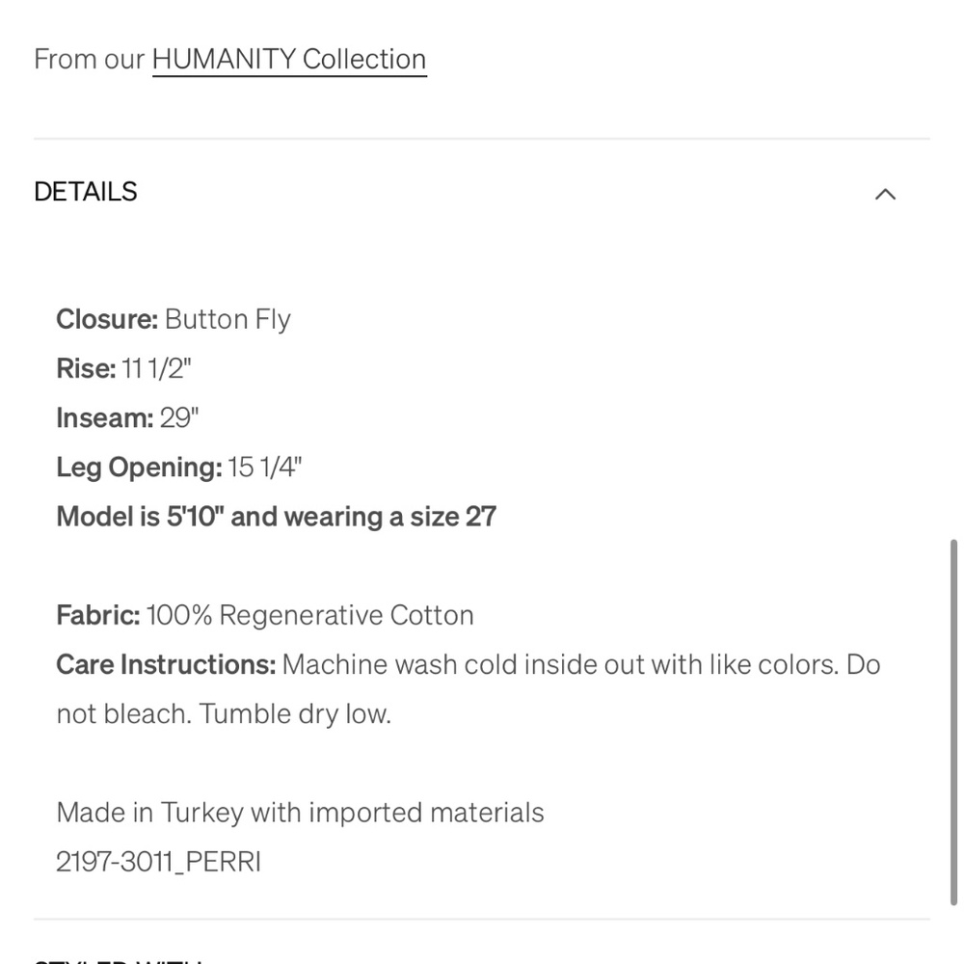Click the 11 1/2" rise measurement
The height and width of the screenshot is (964, 964).
coord(157,368)
